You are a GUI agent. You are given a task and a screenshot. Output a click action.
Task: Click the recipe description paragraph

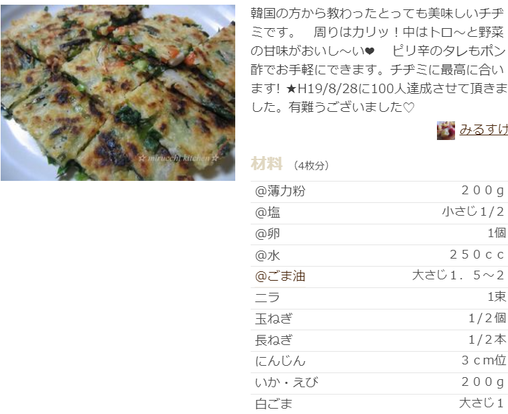pyautogui.click(x=379, y=60)
